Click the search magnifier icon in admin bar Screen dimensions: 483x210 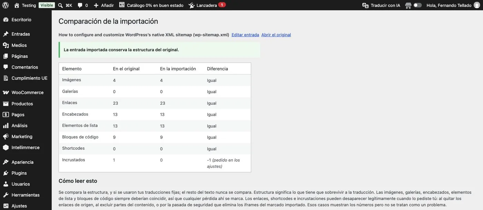60,5
